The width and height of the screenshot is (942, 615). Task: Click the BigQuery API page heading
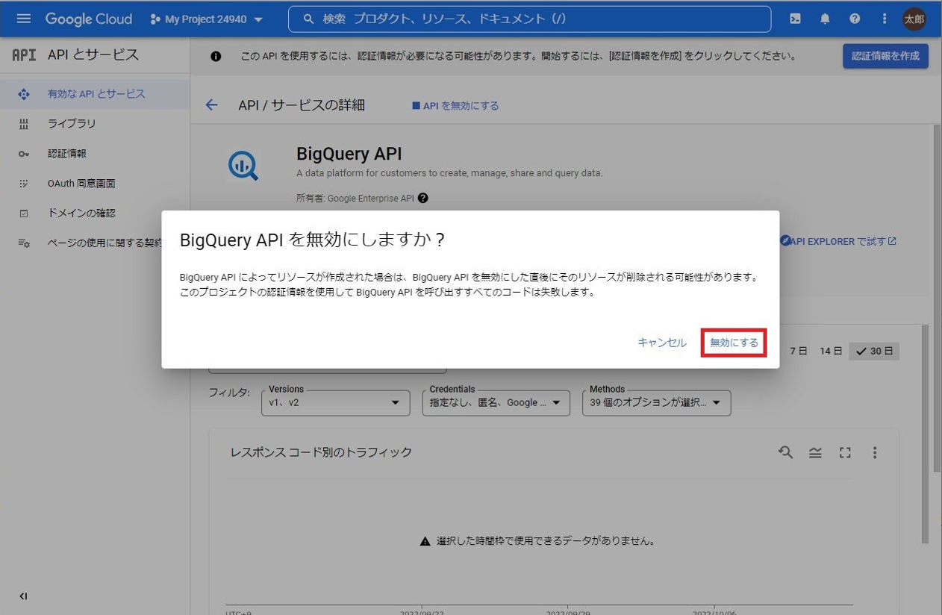[349, 154]
